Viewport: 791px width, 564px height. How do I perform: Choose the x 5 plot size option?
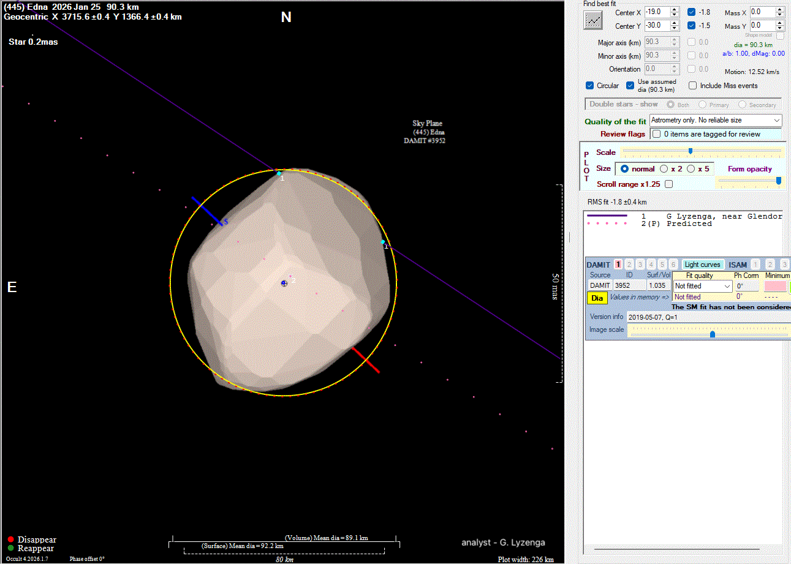[691, 168]
